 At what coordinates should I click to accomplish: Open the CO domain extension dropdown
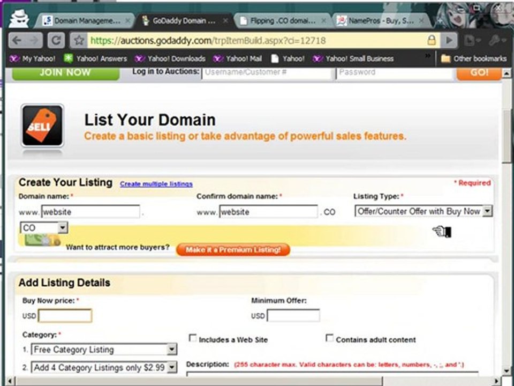click(x=44, y=227)
